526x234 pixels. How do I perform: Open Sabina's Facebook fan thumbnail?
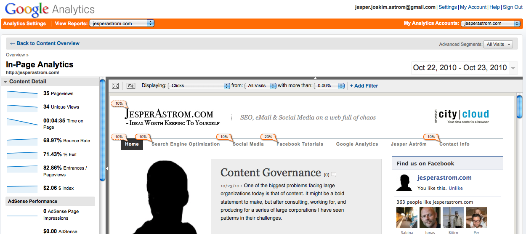[x=406, y=218]
